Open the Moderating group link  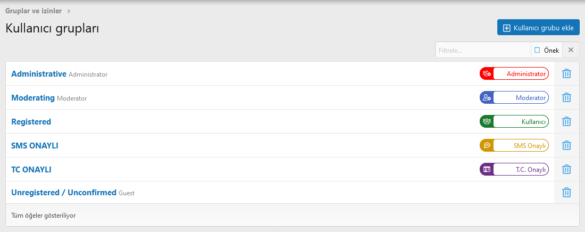coord(33,98)
